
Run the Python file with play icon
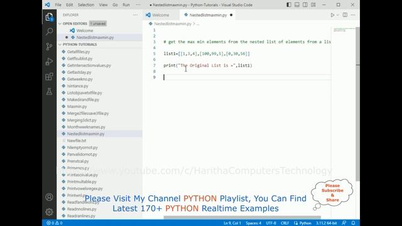pos(332,15)
